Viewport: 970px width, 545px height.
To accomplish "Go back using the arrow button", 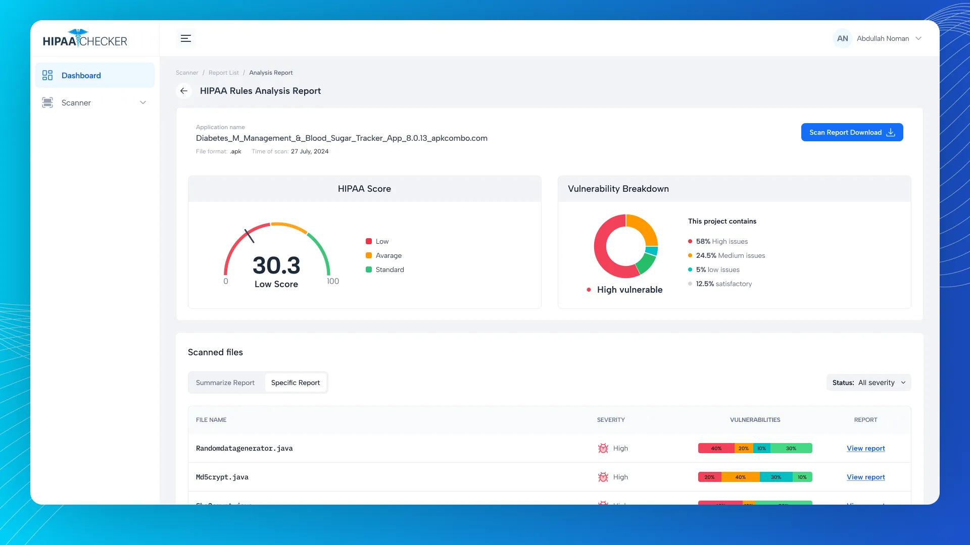I will click(184, 91).
